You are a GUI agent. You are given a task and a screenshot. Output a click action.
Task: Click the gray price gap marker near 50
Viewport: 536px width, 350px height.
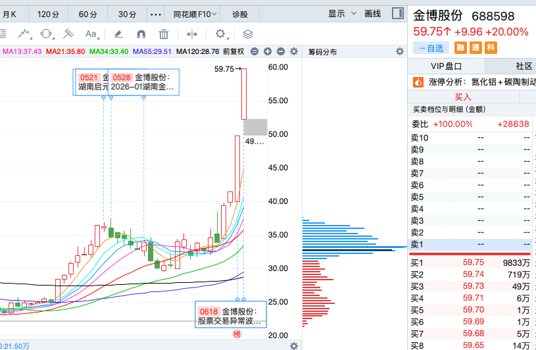click(255, 127)
